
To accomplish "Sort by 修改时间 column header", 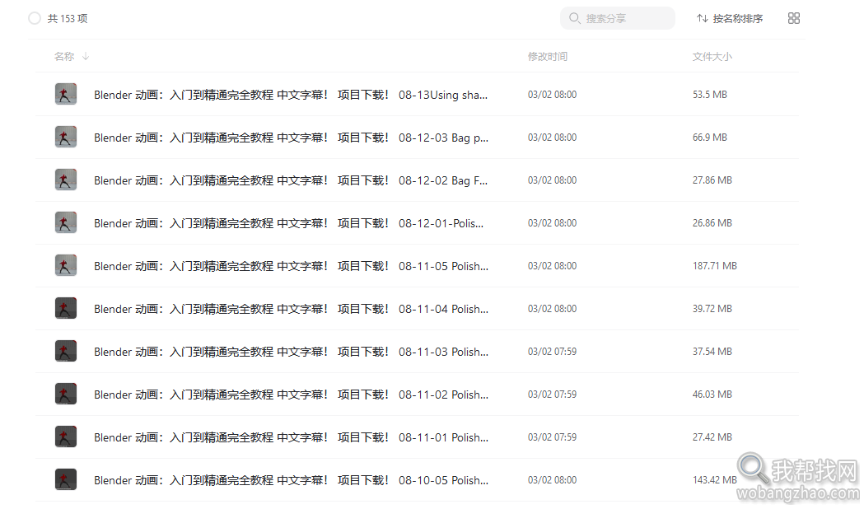I will point(547,56).
